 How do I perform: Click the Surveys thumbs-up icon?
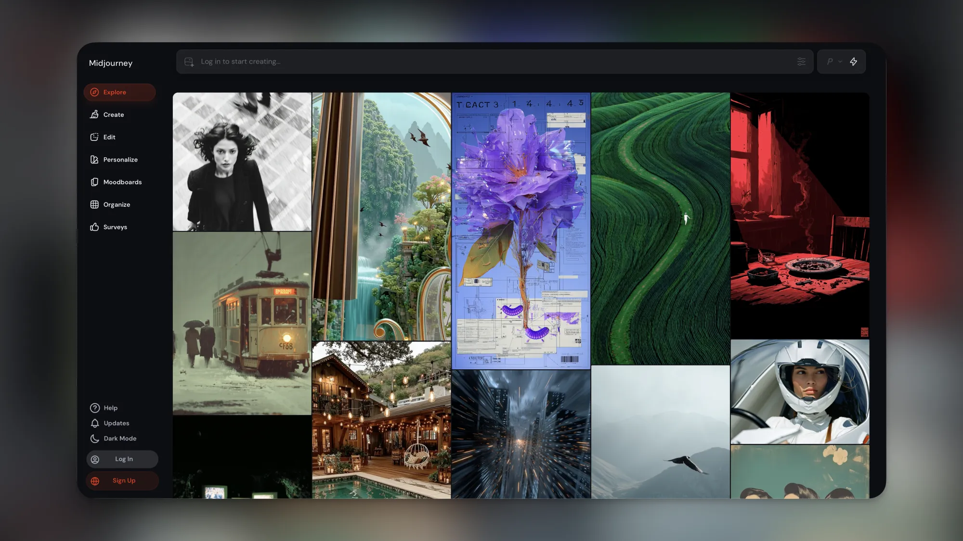point(94,227)
